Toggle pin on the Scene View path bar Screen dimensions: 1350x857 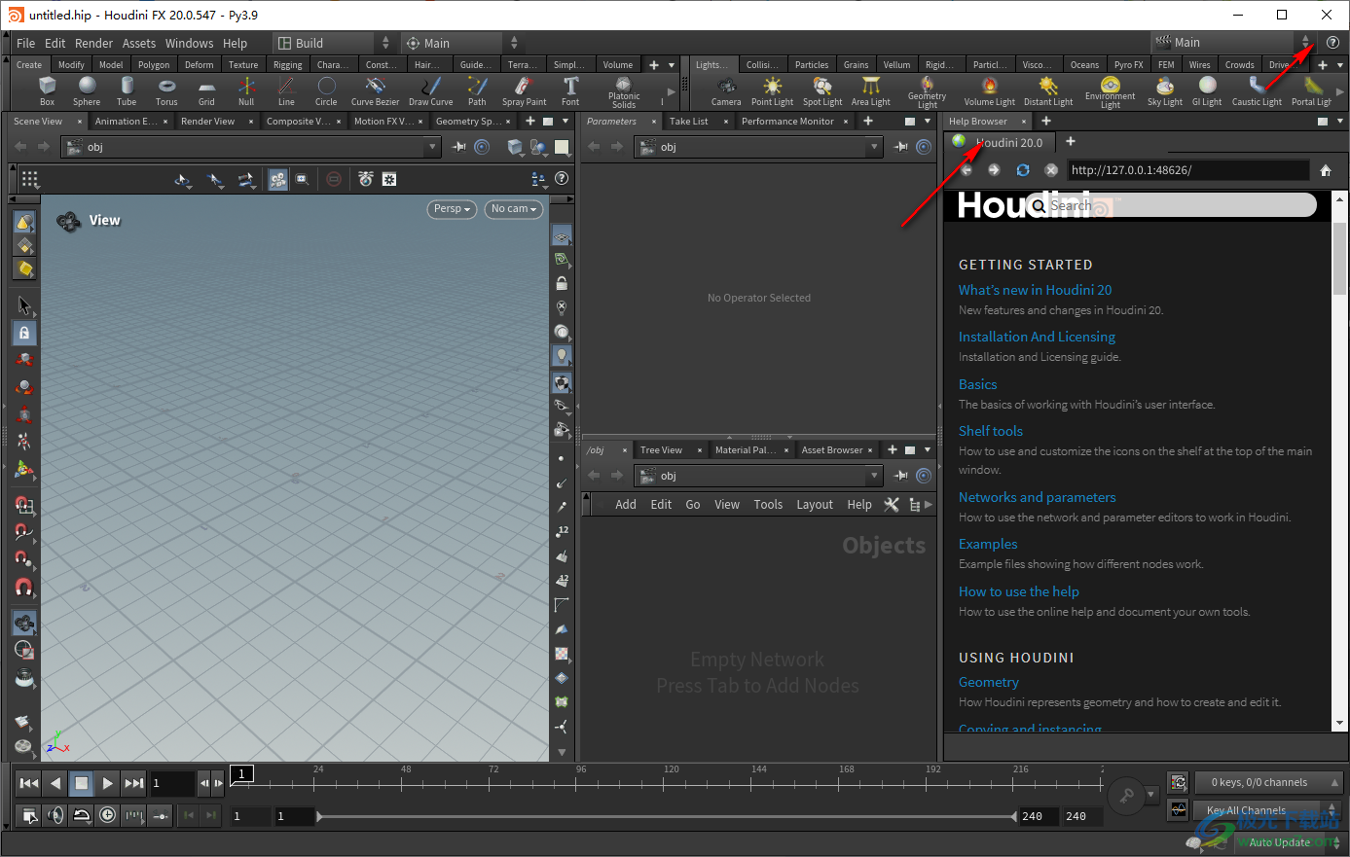coord(459,147)
